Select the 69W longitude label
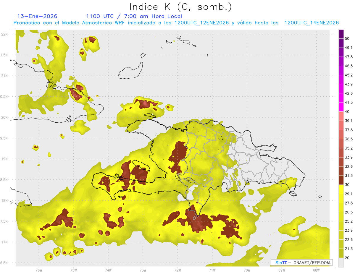The height and width of the screenshot is (274, 355). tap(282, 270)
